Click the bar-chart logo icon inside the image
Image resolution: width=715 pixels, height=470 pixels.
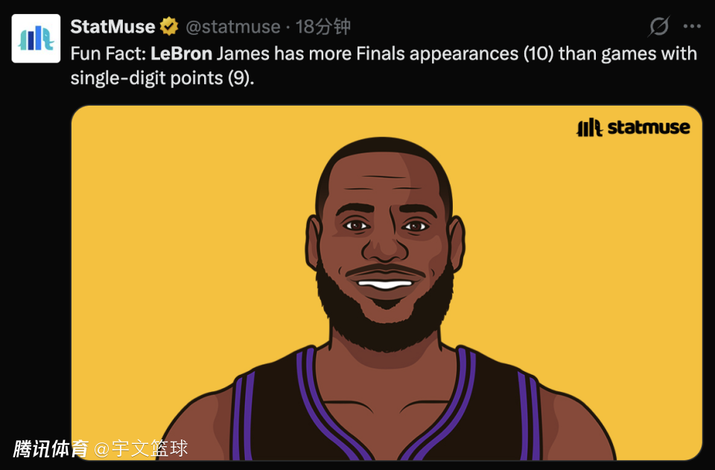pos(589,128)
